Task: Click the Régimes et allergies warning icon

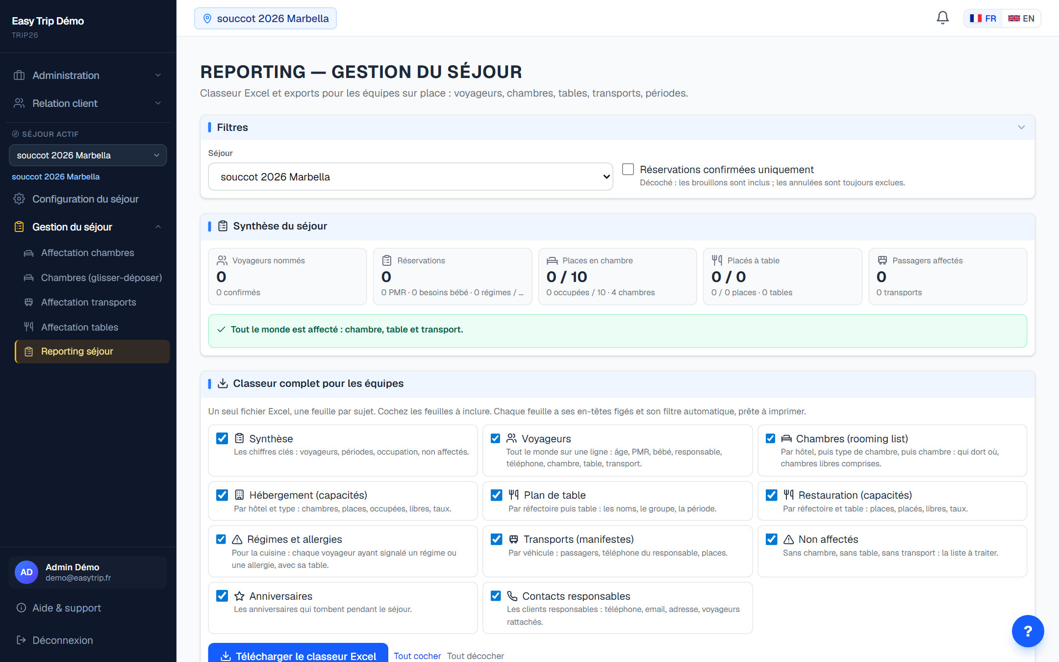Action: [237, 539]
